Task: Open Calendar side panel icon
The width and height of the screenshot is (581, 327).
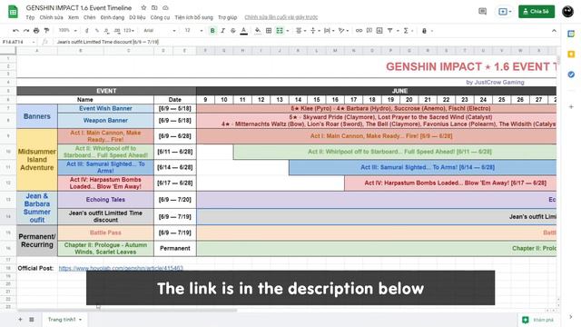Action: pos(571,35)
